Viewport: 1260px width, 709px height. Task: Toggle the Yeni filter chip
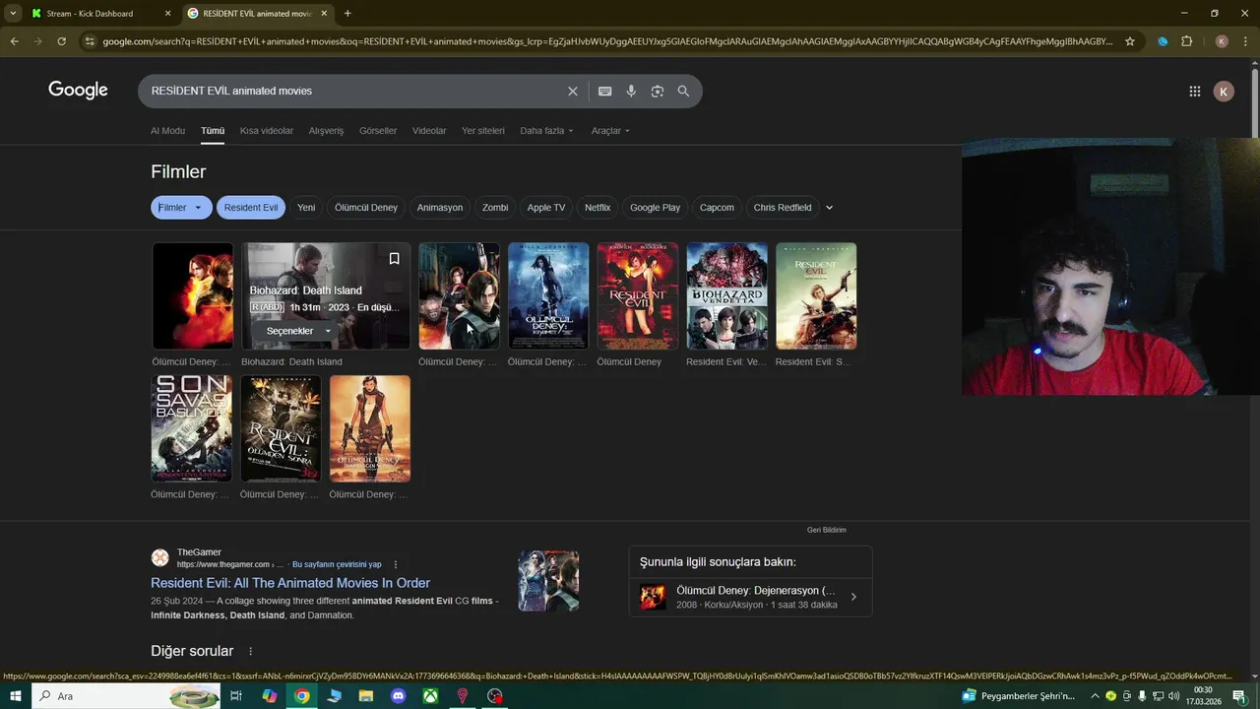tap(306, 208)
